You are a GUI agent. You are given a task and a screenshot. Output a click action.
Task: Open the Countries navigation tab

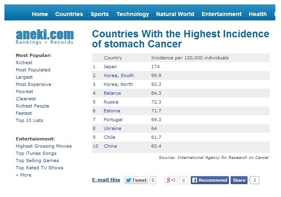click(x=69, y=14)
